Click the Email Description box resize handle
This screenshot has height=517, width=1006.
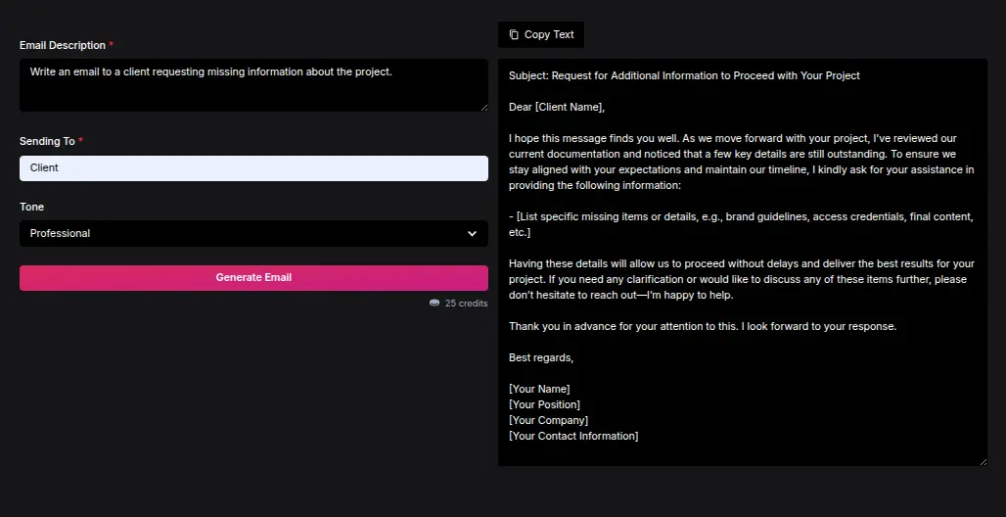pyautogui.click(x=482, y=107)
